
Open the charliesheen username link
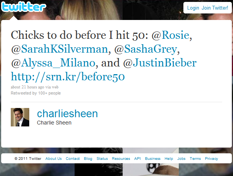point(67,114)
